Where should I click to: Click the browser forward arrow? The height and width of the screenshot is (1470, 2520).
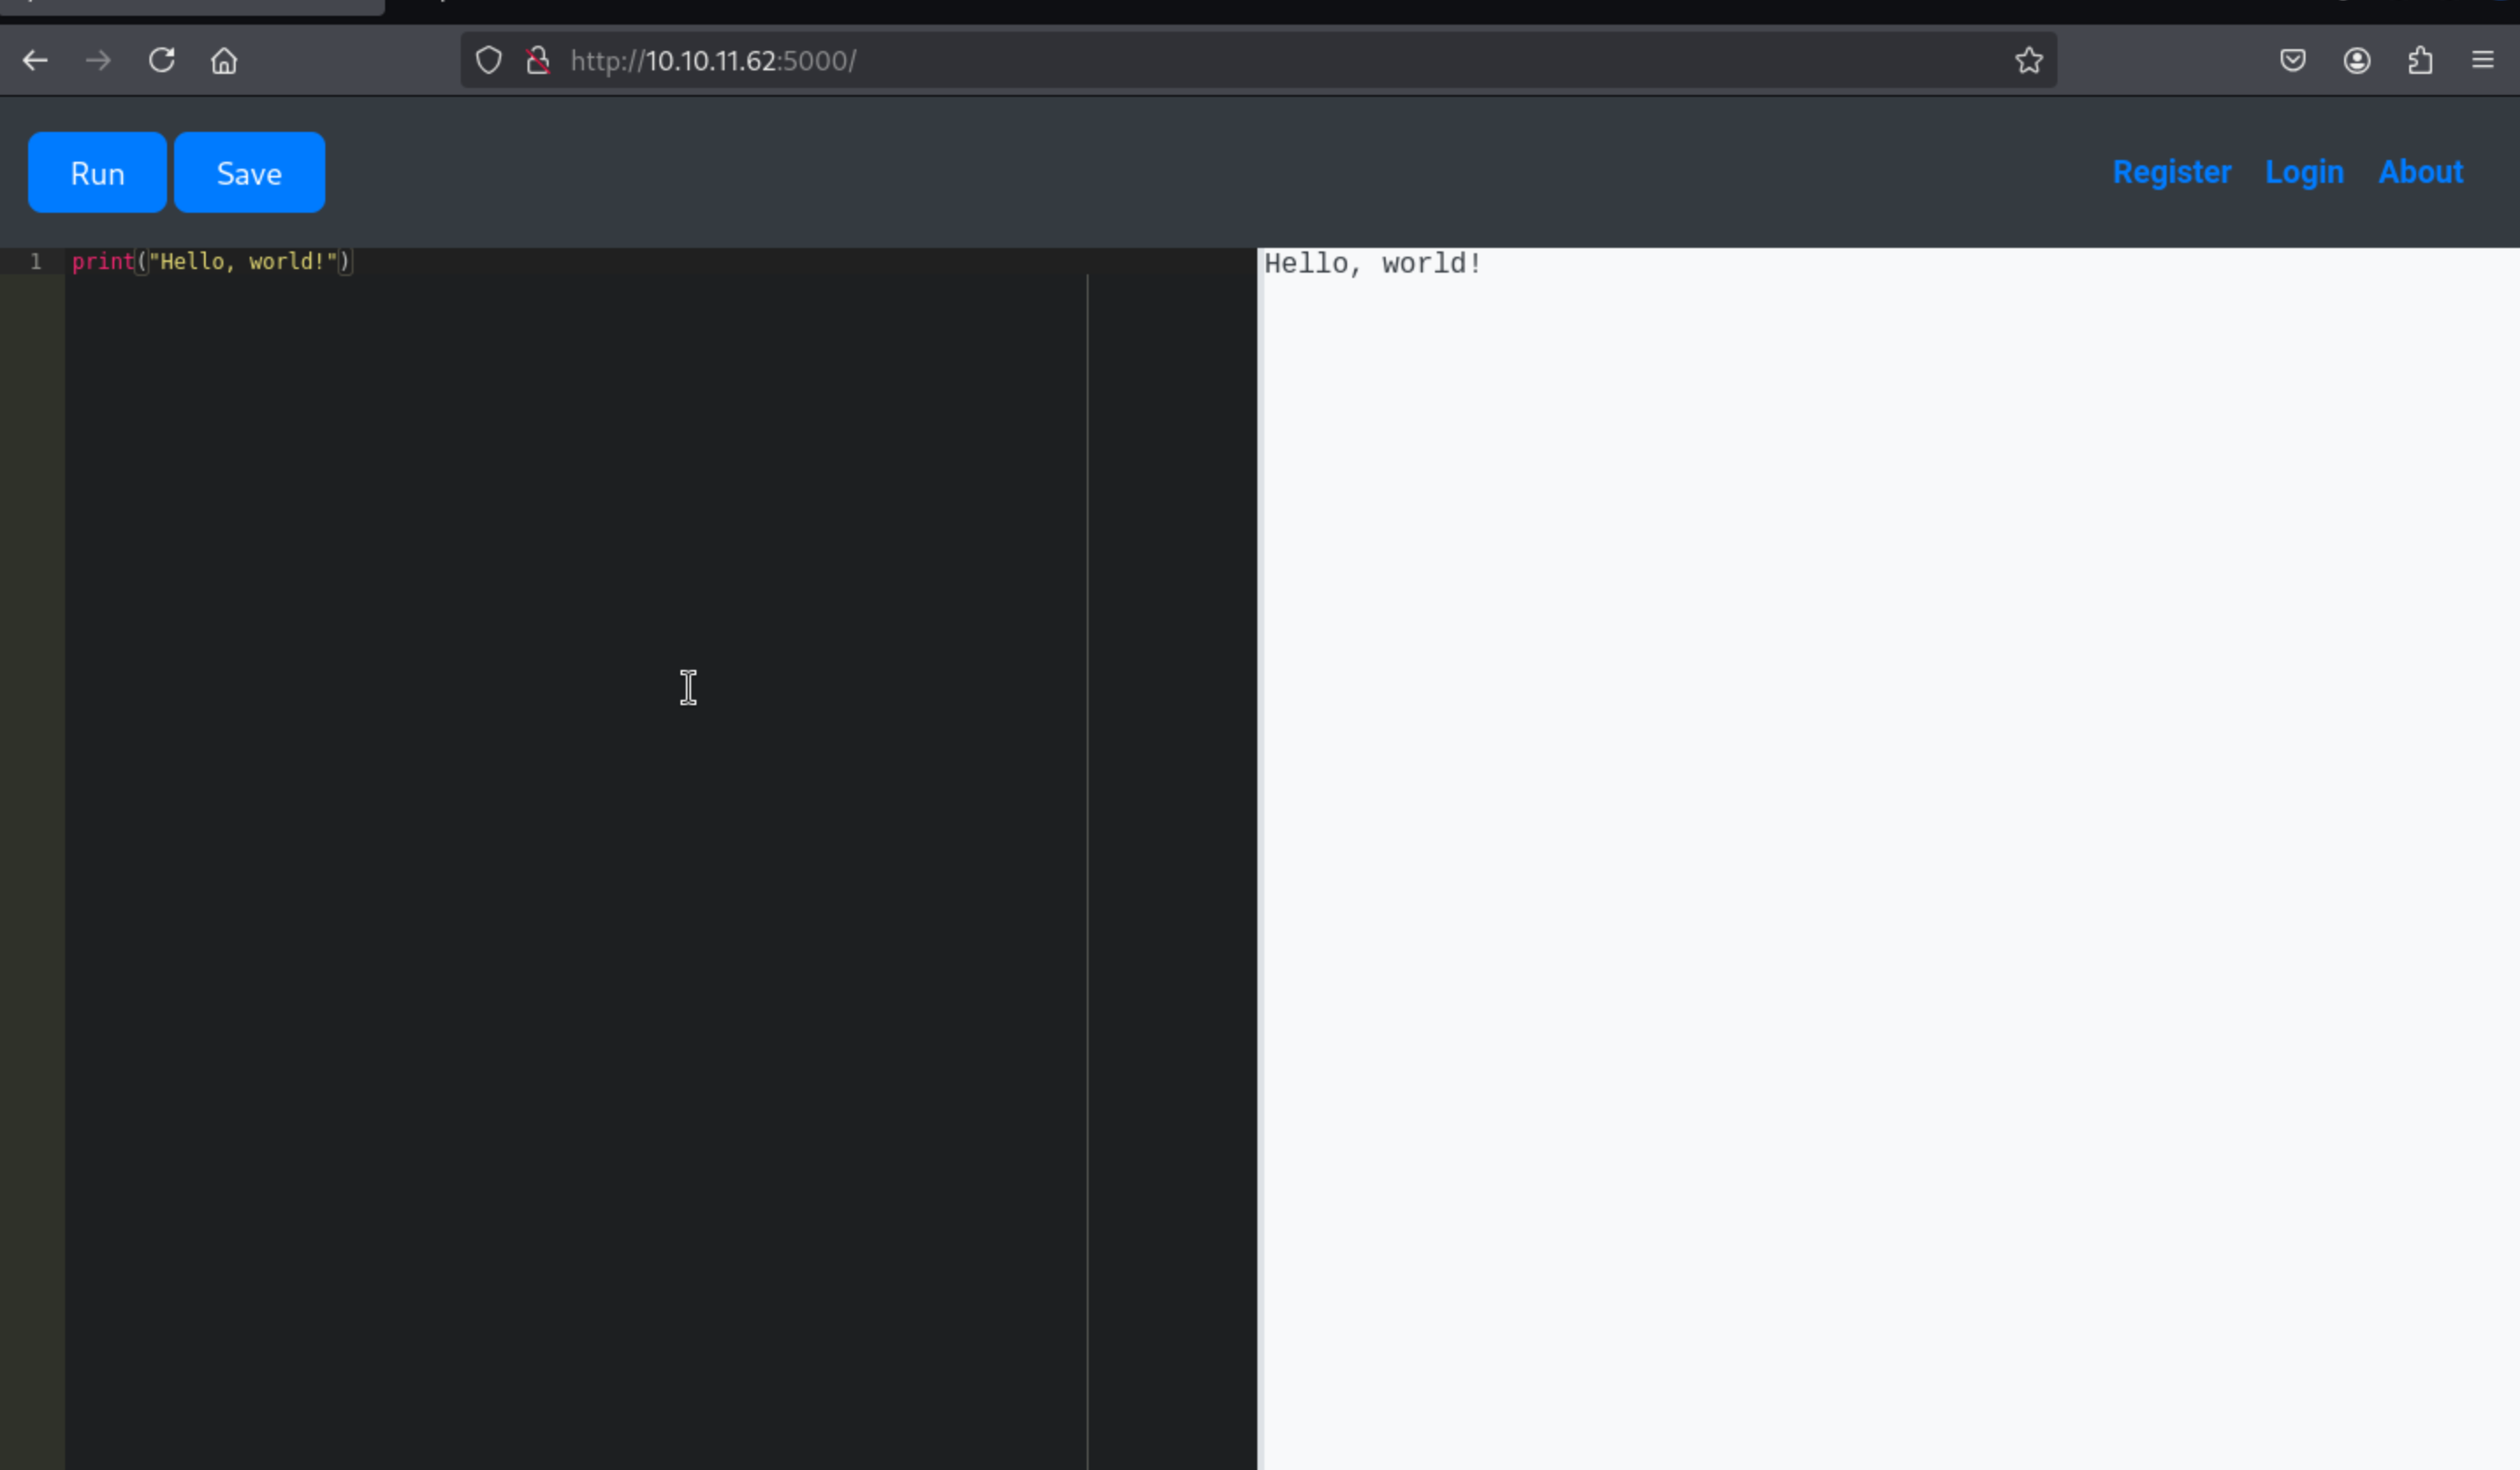pos(98,61)
